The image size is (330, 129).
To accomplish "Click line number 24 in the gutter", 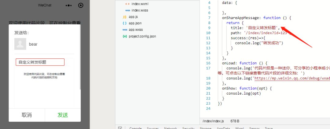I will pyautogui.click(x=208, y=109).
